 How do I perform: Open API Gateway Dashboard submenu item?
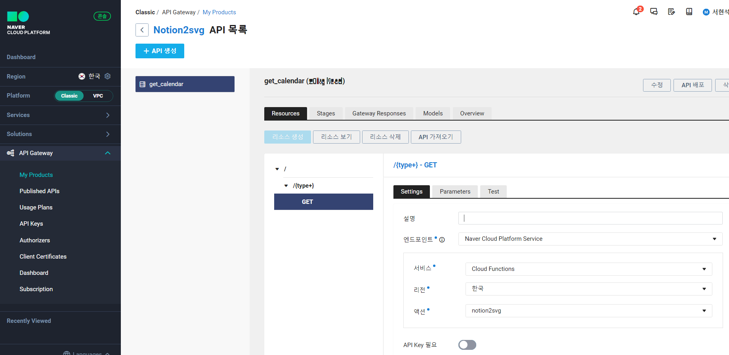pos(34,273)
